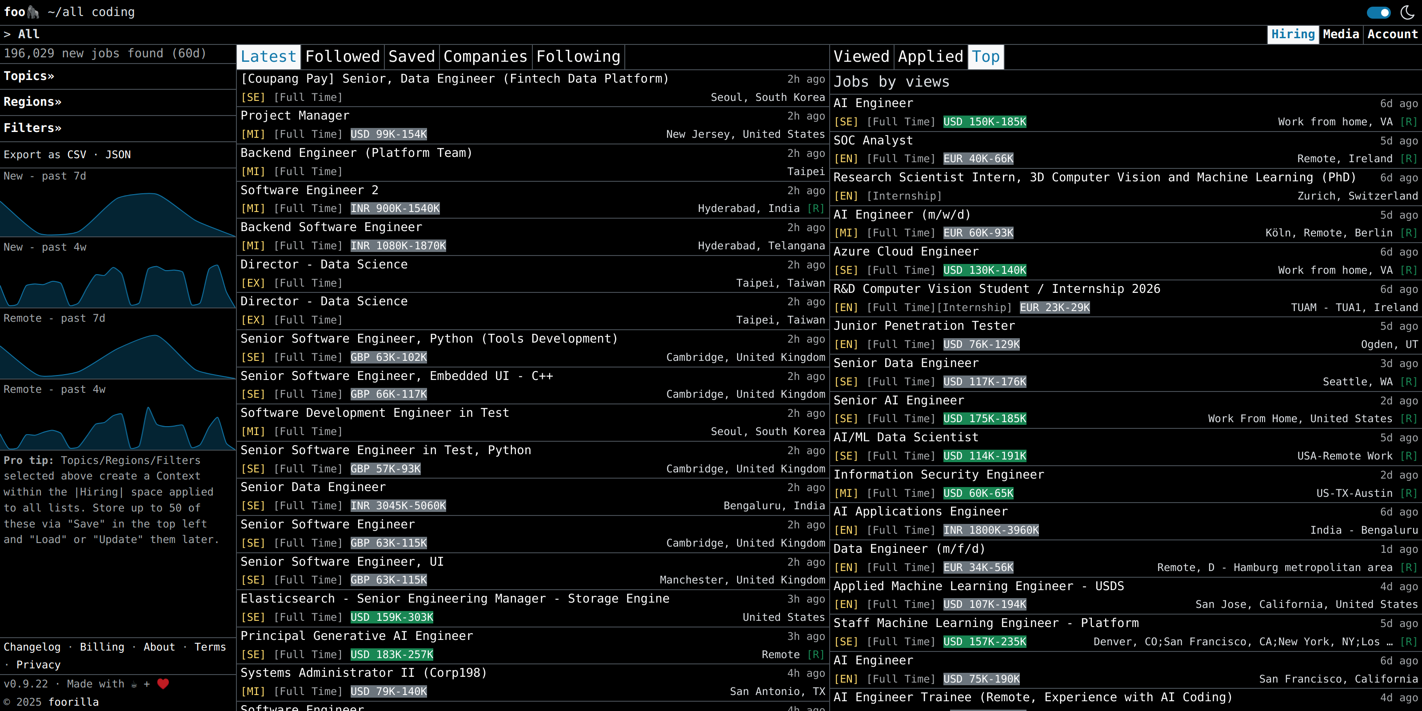This screenshot has height=711, width=1422.
Task: Click the All context label
Action: pyautogui.click(x=29, y=34)
